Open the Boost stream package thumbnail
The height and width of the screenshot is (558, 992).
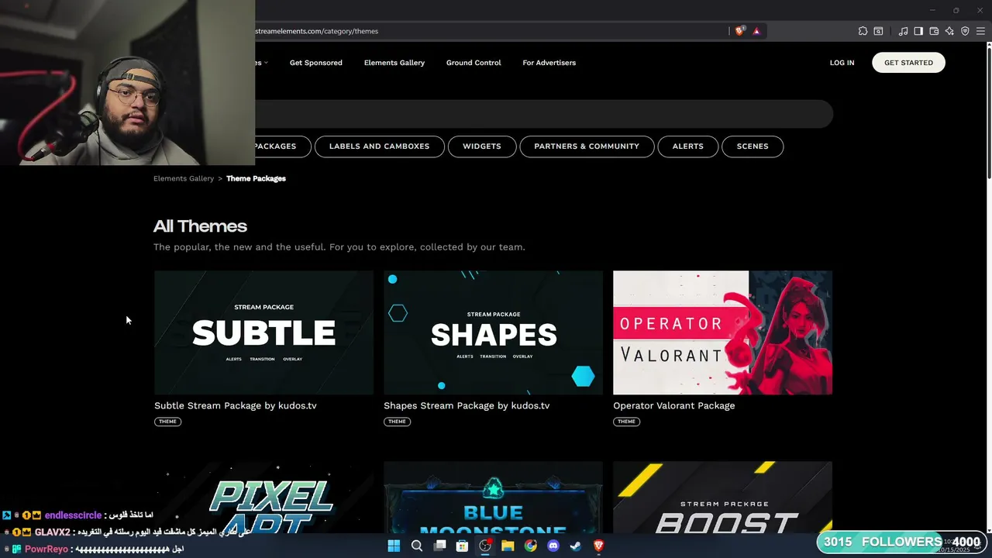click(722, 497)
